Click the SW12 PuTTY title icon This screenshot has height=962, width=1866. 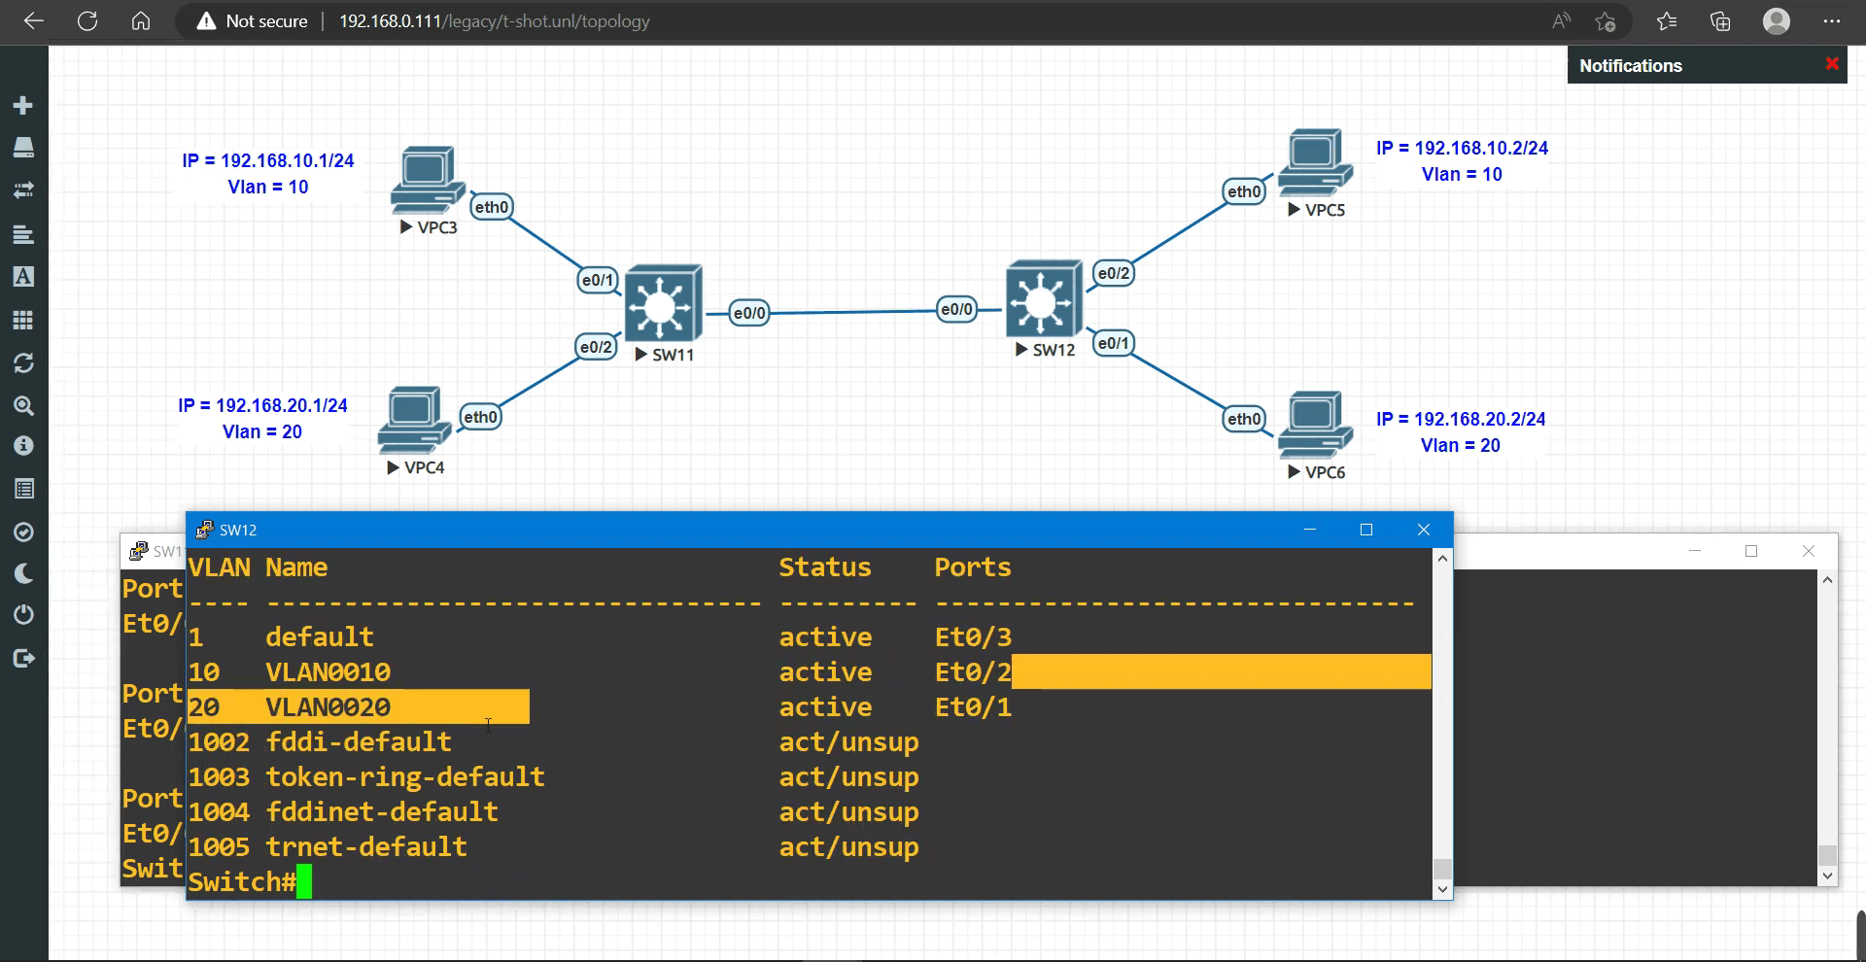[x=204, y=530]
